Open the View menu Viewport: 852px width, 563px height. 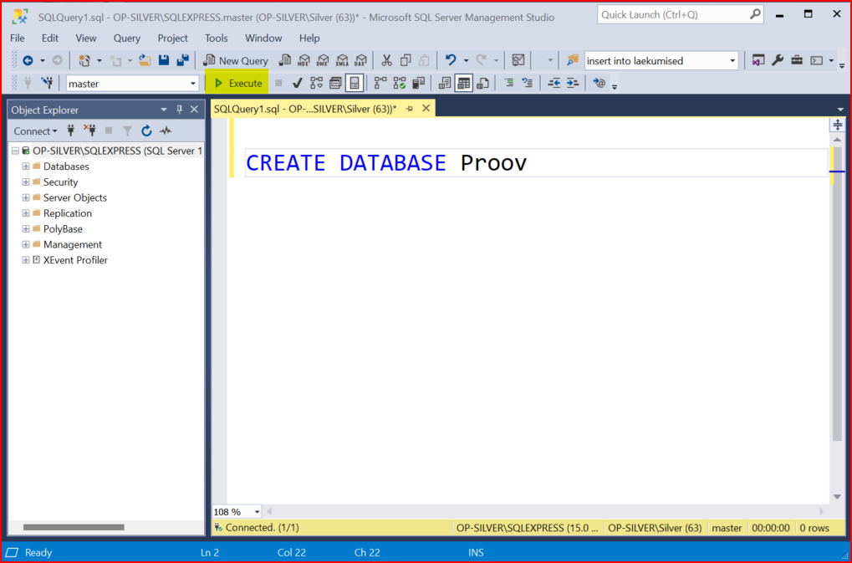86,38
